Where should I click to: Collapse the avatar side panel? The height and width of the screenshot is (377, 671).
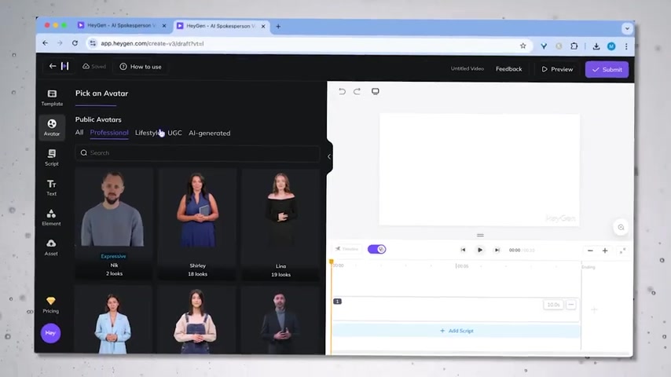click(x=328, y=156)
